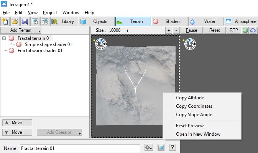The image size is (258, 153).
Task: Open the Add Operator dropdown
Action: [x=59, y=132]
